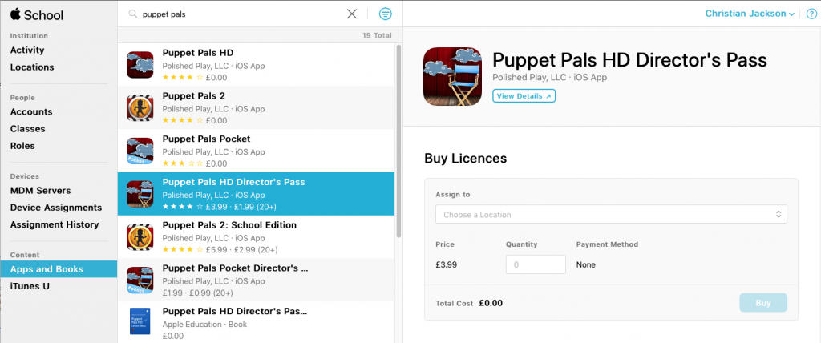The width and height of the screenshot is (821, 343).
Task: Open Assignment History in the sidebar
Action: pos(55,224)
